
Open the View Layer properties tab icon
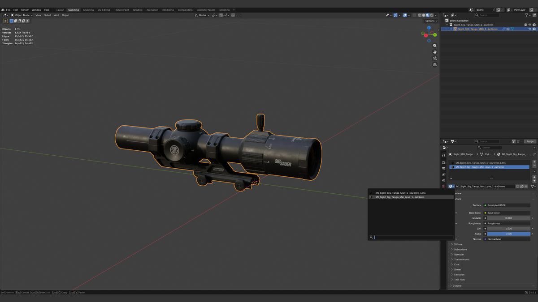(443, 174)
